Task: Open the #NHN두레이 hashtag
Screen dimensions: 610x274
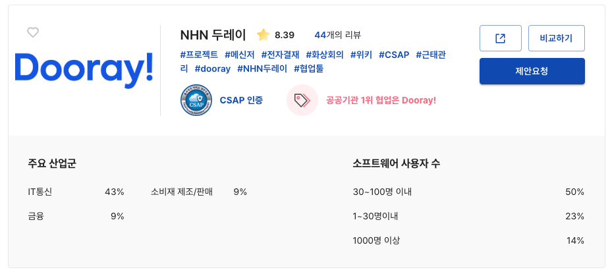Action: point(262,68)
